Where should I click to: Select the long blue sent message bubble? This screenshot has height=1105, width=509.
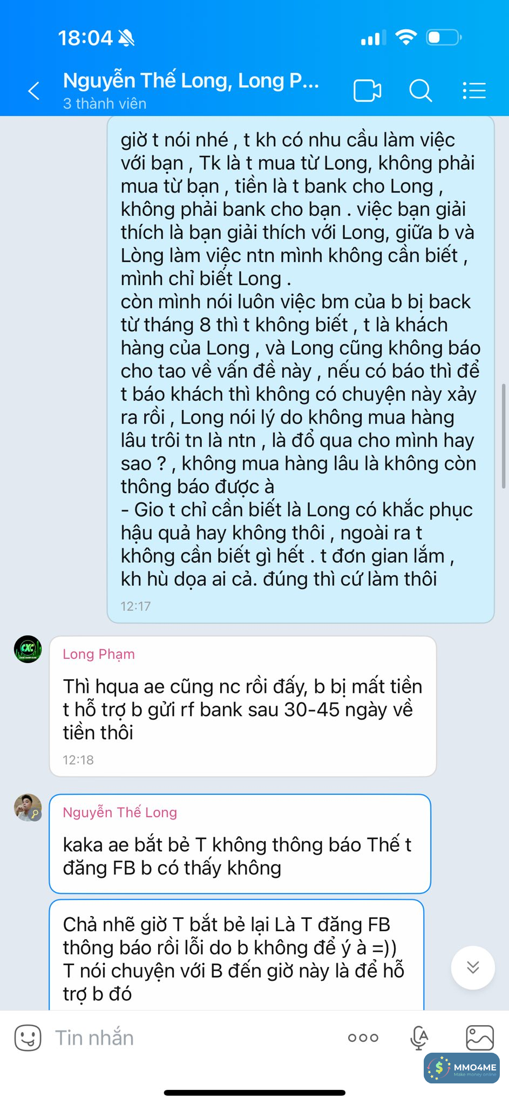click(301, 370)
